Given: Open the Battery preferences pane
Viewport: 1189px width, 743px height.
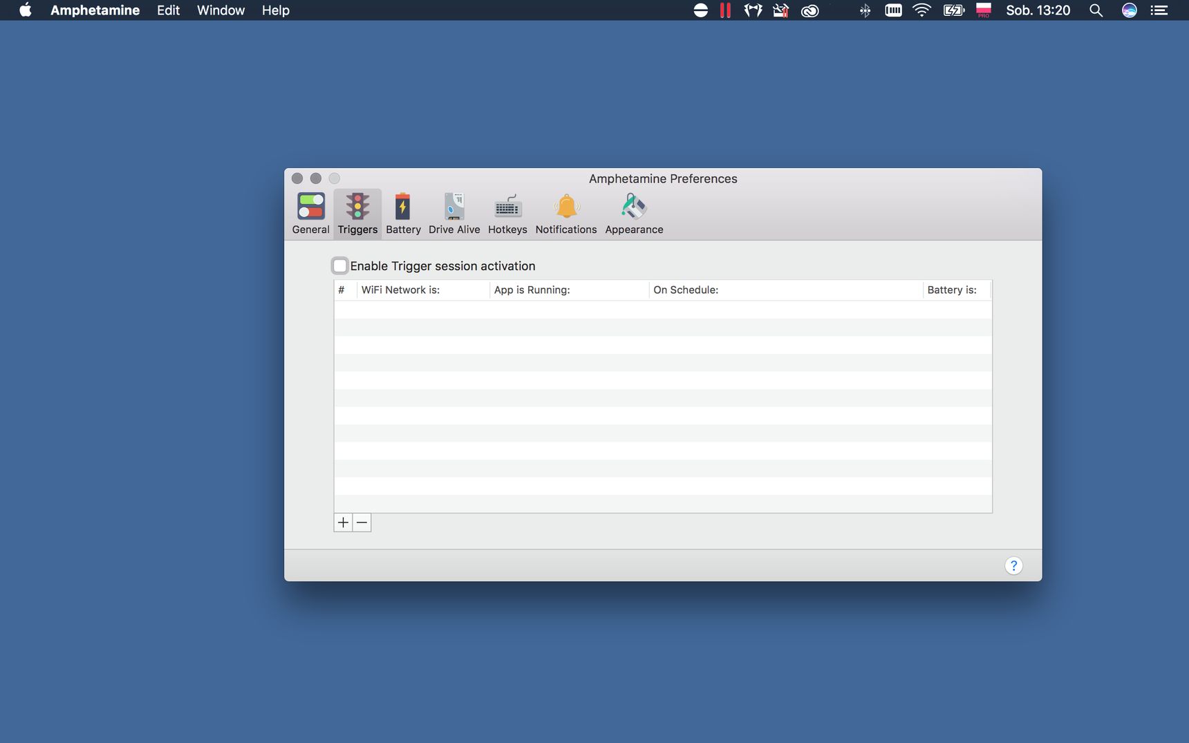Looking at the screenshot, I should tap(403, 214).
